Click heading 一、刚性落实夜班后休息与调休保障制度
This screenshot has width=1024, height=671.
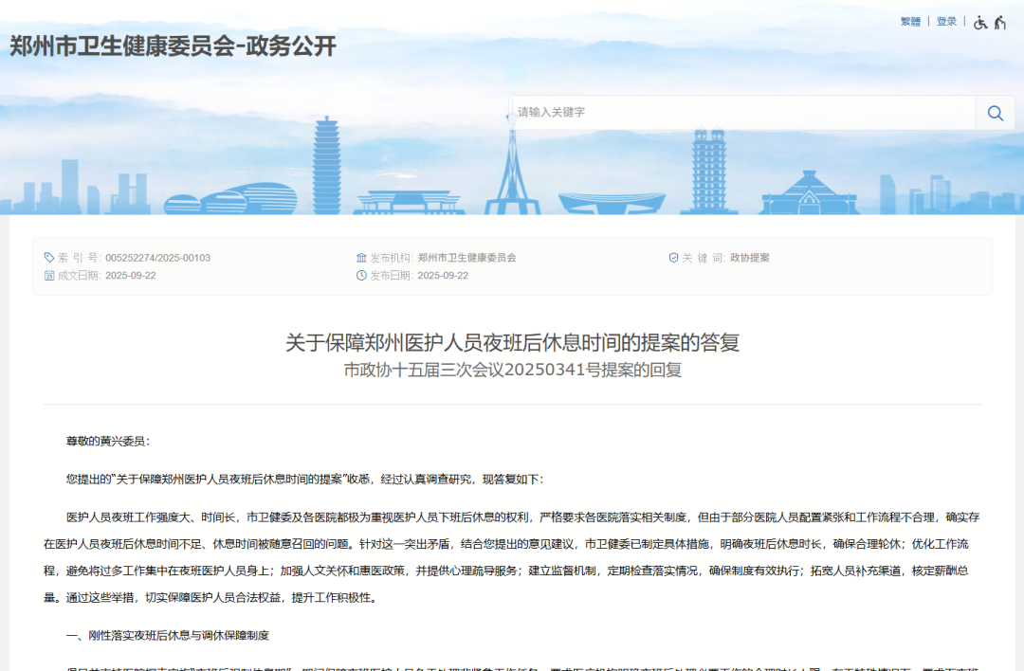click(x=168, y=636)
